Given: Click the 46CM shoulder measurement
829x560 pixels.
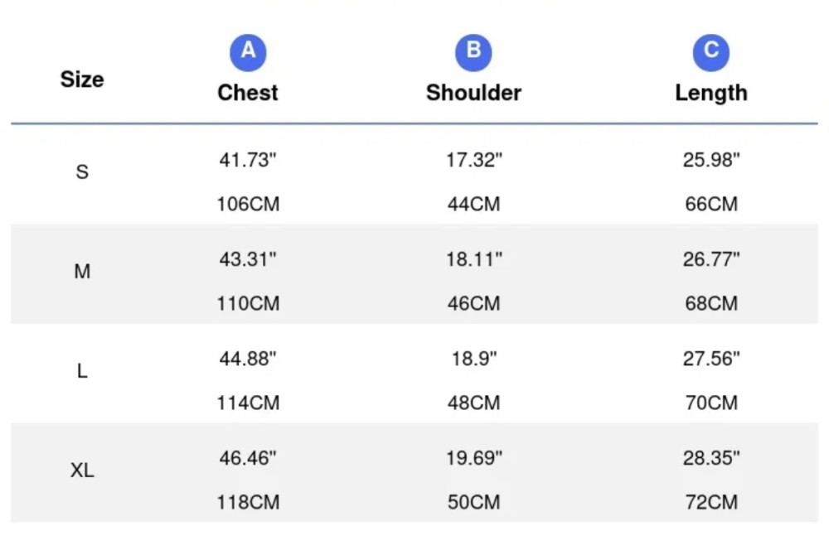Looking at the screenshot, I should tap(473, 303).
